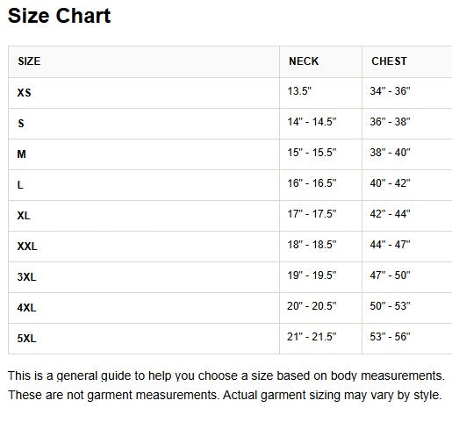
Task: Select the SIZE column header
Action: pos(29,61)
